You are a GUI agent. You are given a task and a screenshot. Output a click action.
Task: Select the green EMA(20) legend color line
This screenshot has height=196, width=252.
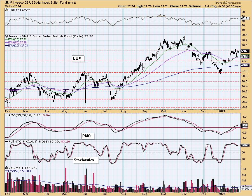coord(7,39)
